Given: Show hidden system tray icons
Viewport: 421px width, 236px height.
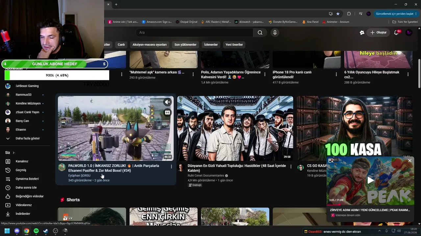Looking at the screenshot, I should click(x=380, y=231).
